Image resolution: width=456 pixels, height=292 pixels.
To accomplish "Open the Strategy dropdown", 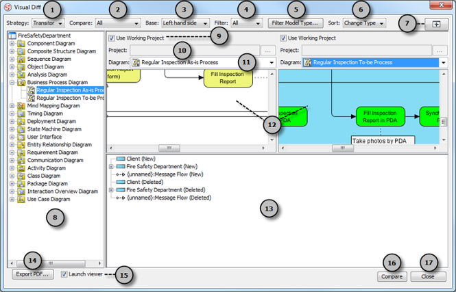I will (48, 23).
